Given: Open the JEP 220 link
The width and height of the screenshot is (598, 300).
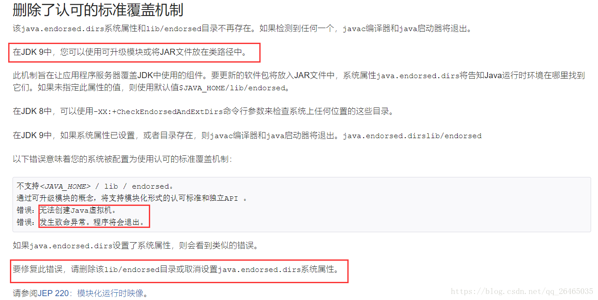Looking at the screenshot, I should [x=53, y=294].
